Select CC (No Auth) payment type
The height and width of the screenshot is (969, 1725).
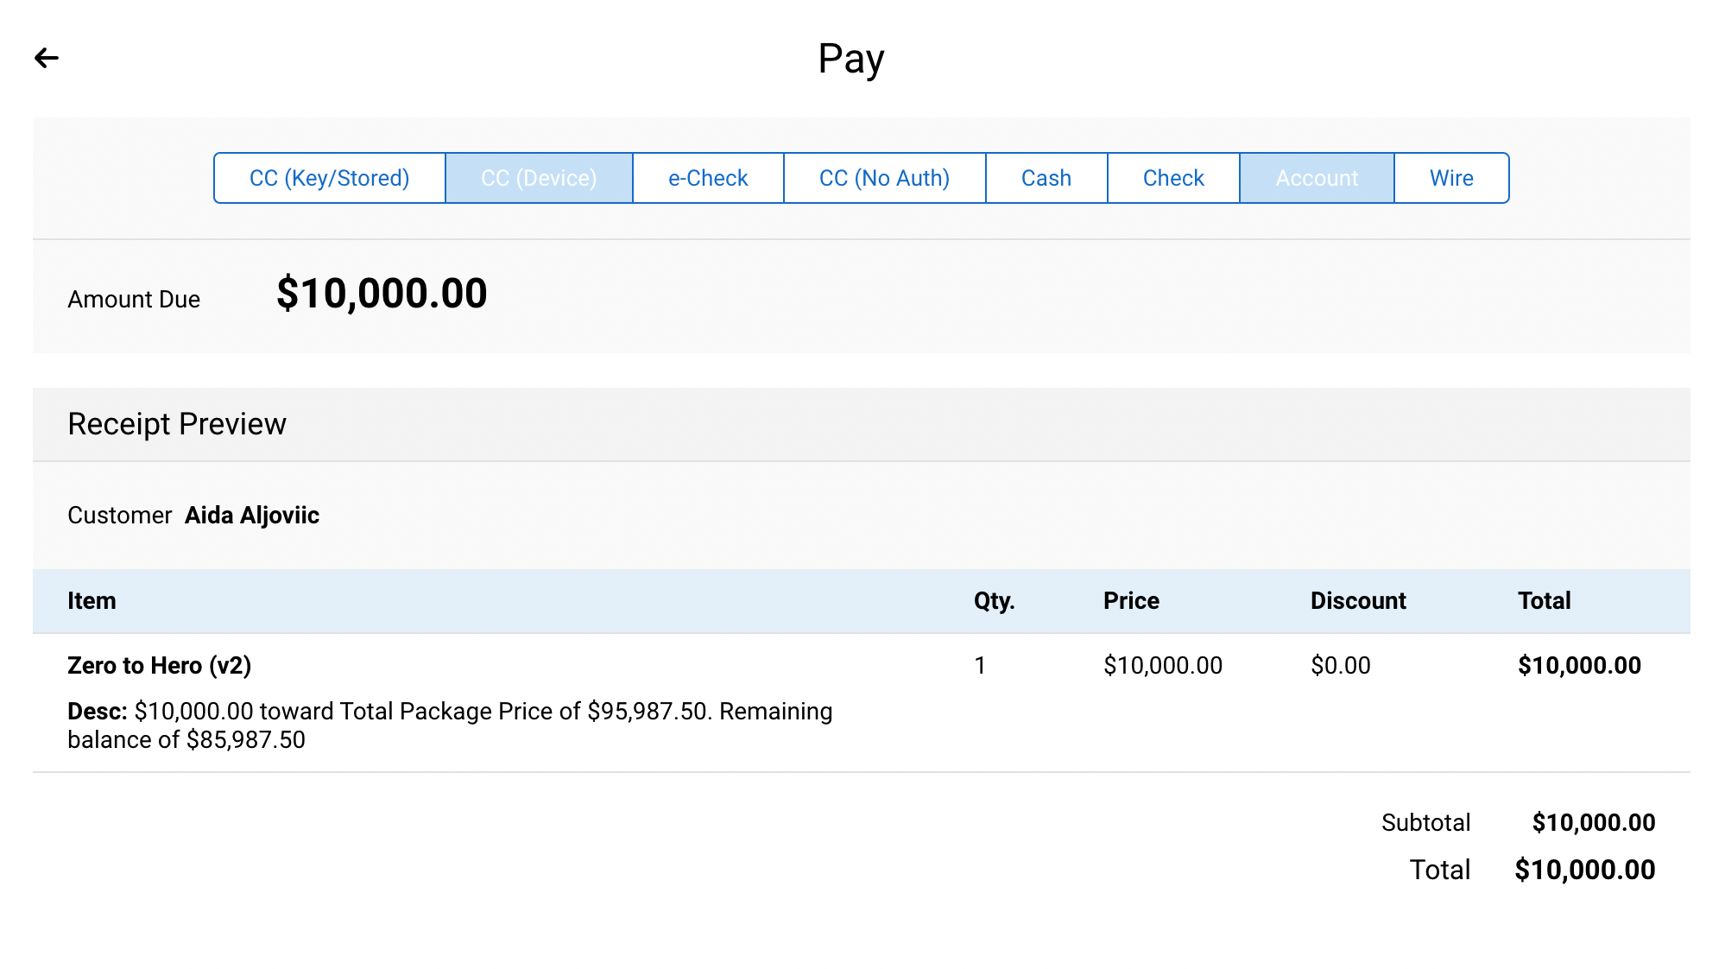pos(884,178)
